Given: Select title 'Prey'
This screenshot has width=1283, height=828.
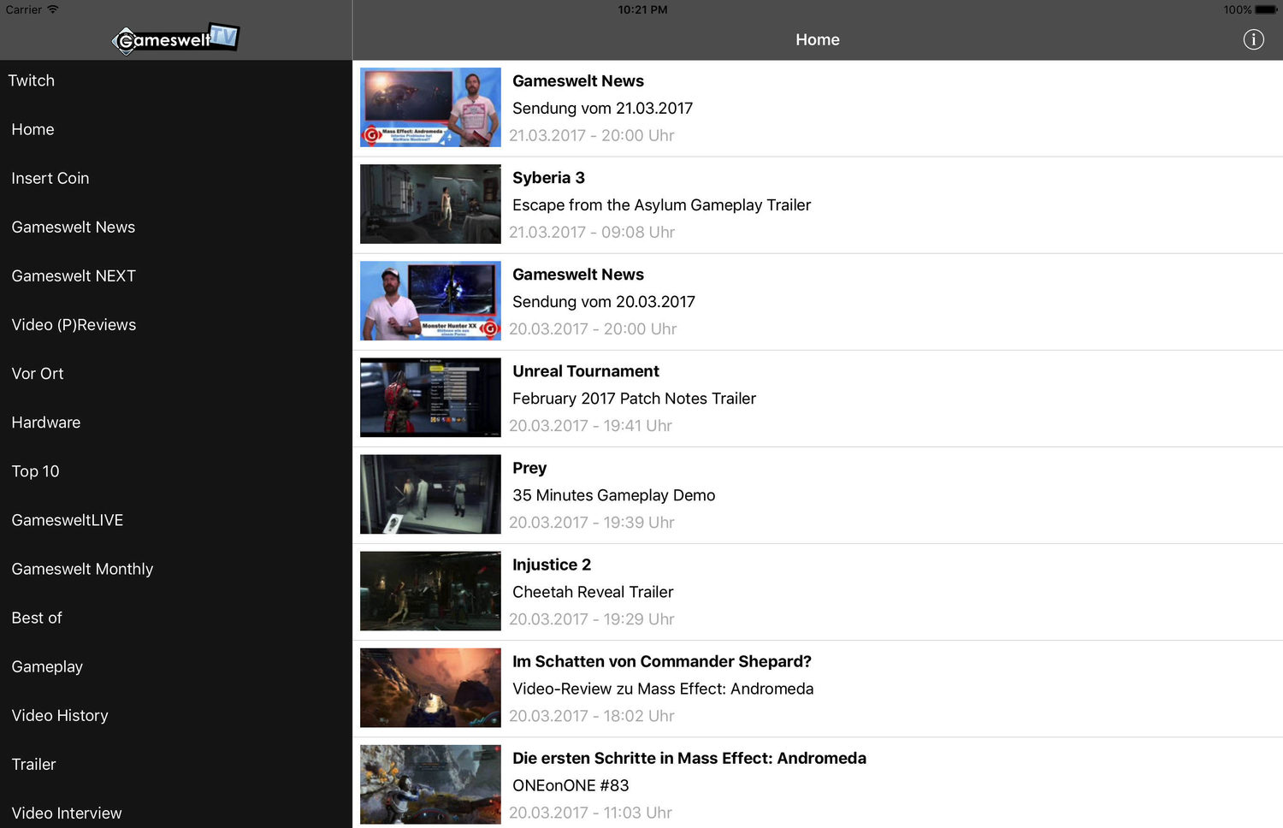Looking at the screenshot, I should click(529, 468).
